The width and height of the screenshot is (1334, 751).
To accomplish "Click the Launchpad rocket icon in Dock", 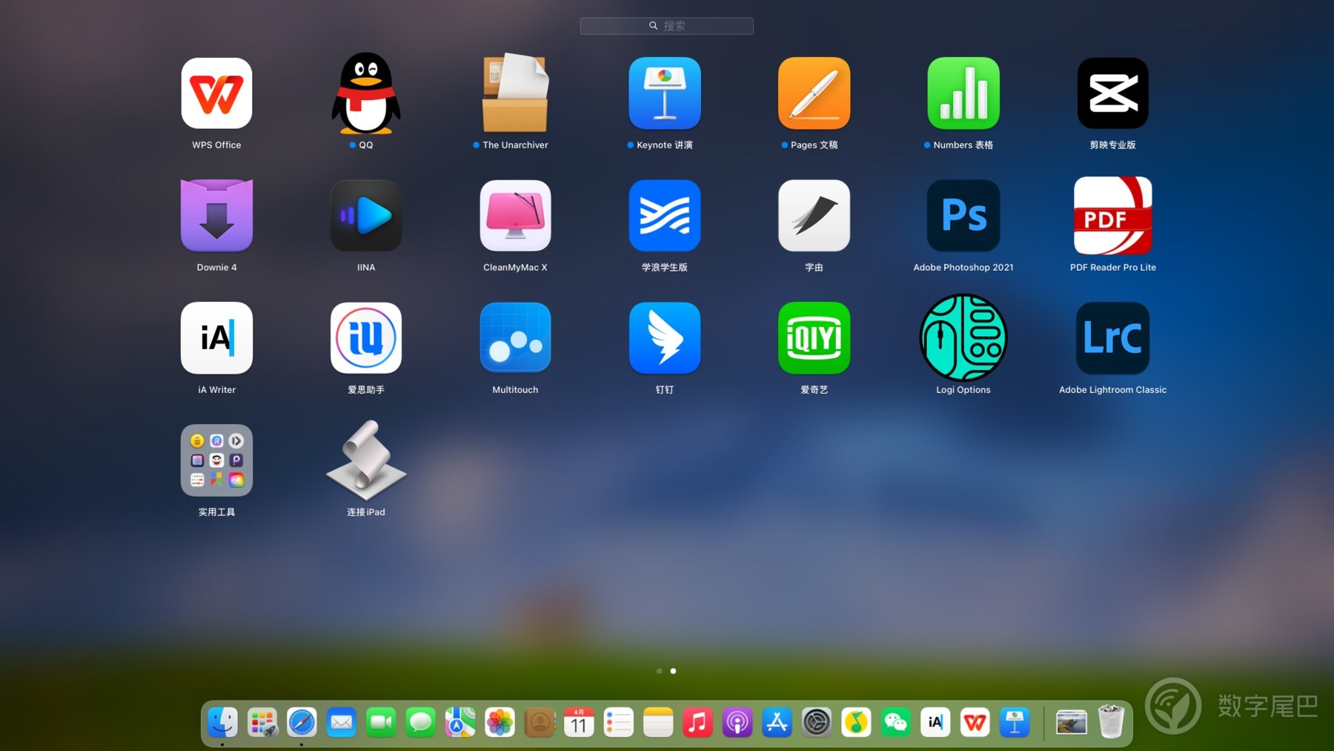I will (x=262, y=722).
